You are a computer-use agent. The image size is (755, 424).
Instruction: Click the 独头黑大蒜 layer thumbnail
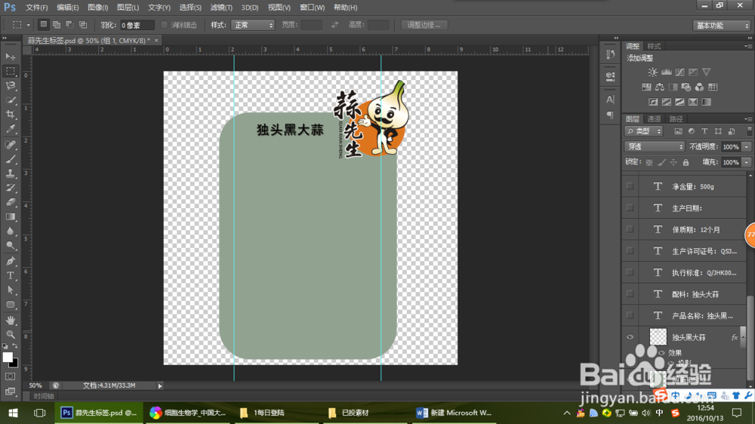click(x=658, y=337)
